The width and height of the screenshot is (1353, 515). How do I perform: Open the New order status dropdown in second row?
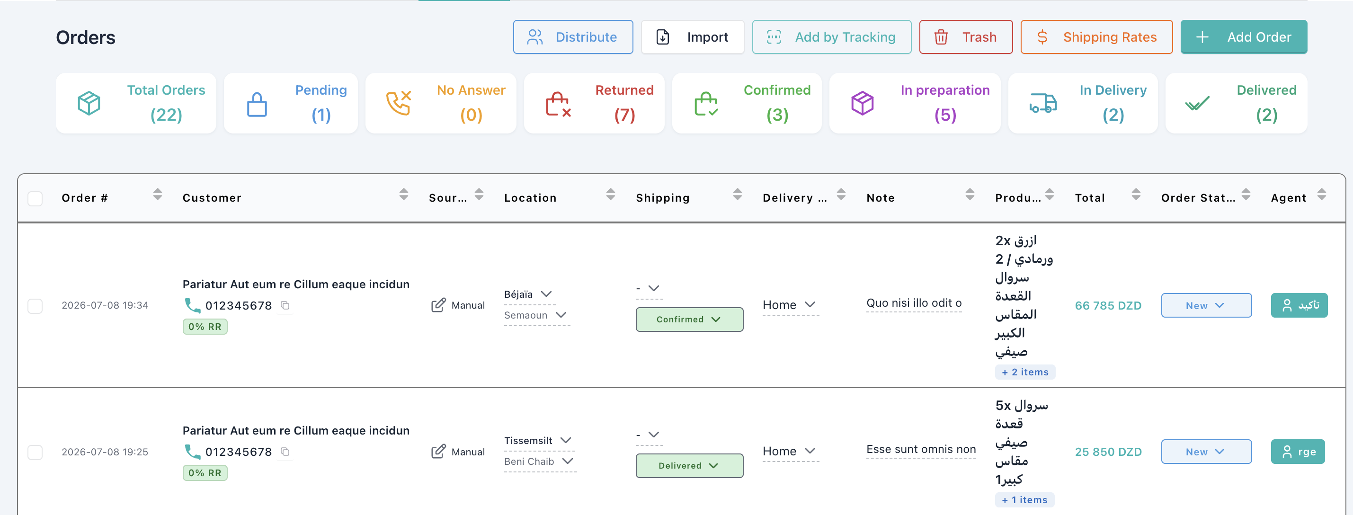click(1206, 452)
